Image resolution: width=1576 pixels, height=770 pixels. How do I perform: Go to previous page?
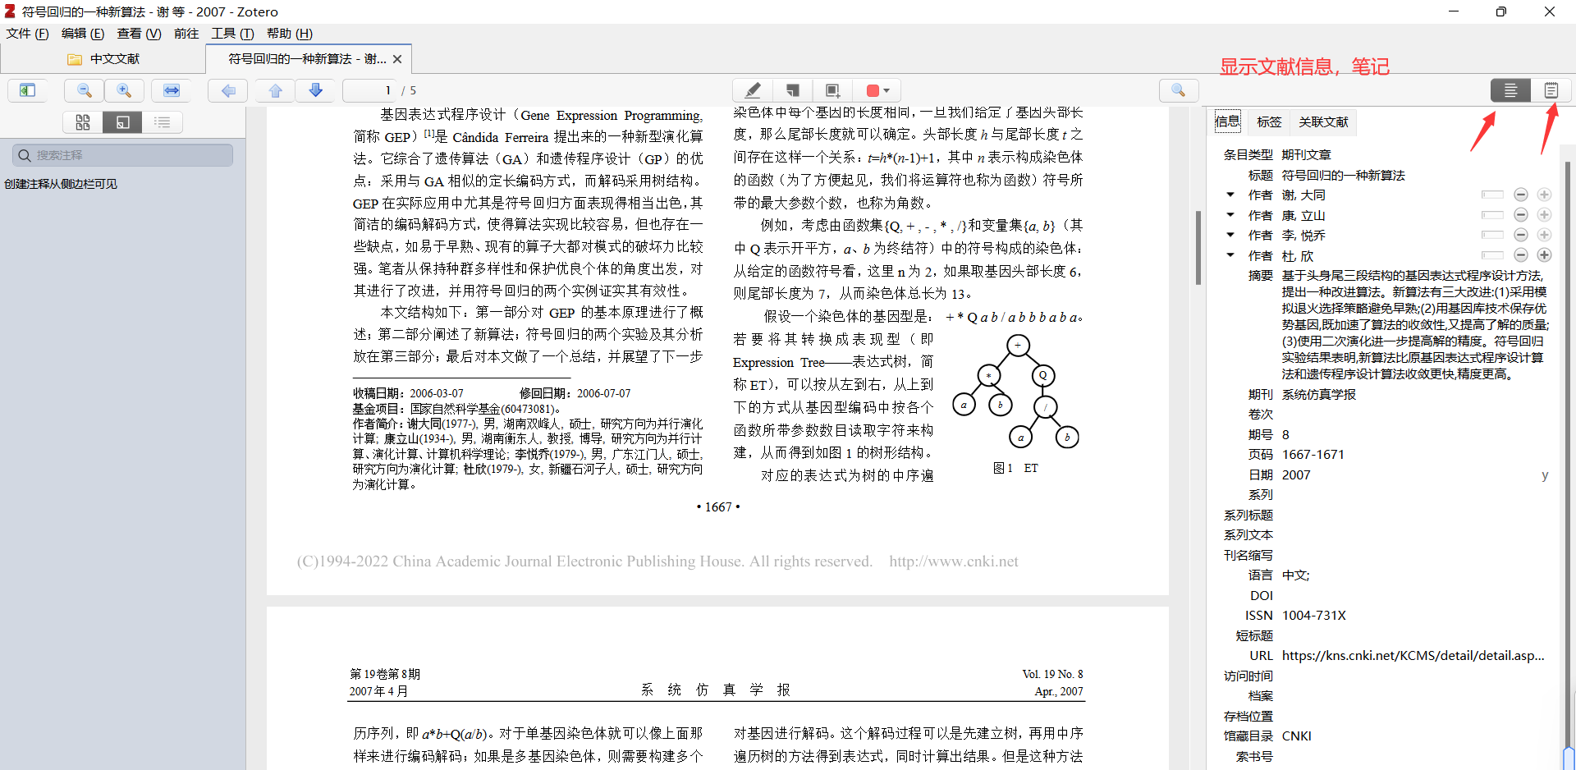[276, 90]
